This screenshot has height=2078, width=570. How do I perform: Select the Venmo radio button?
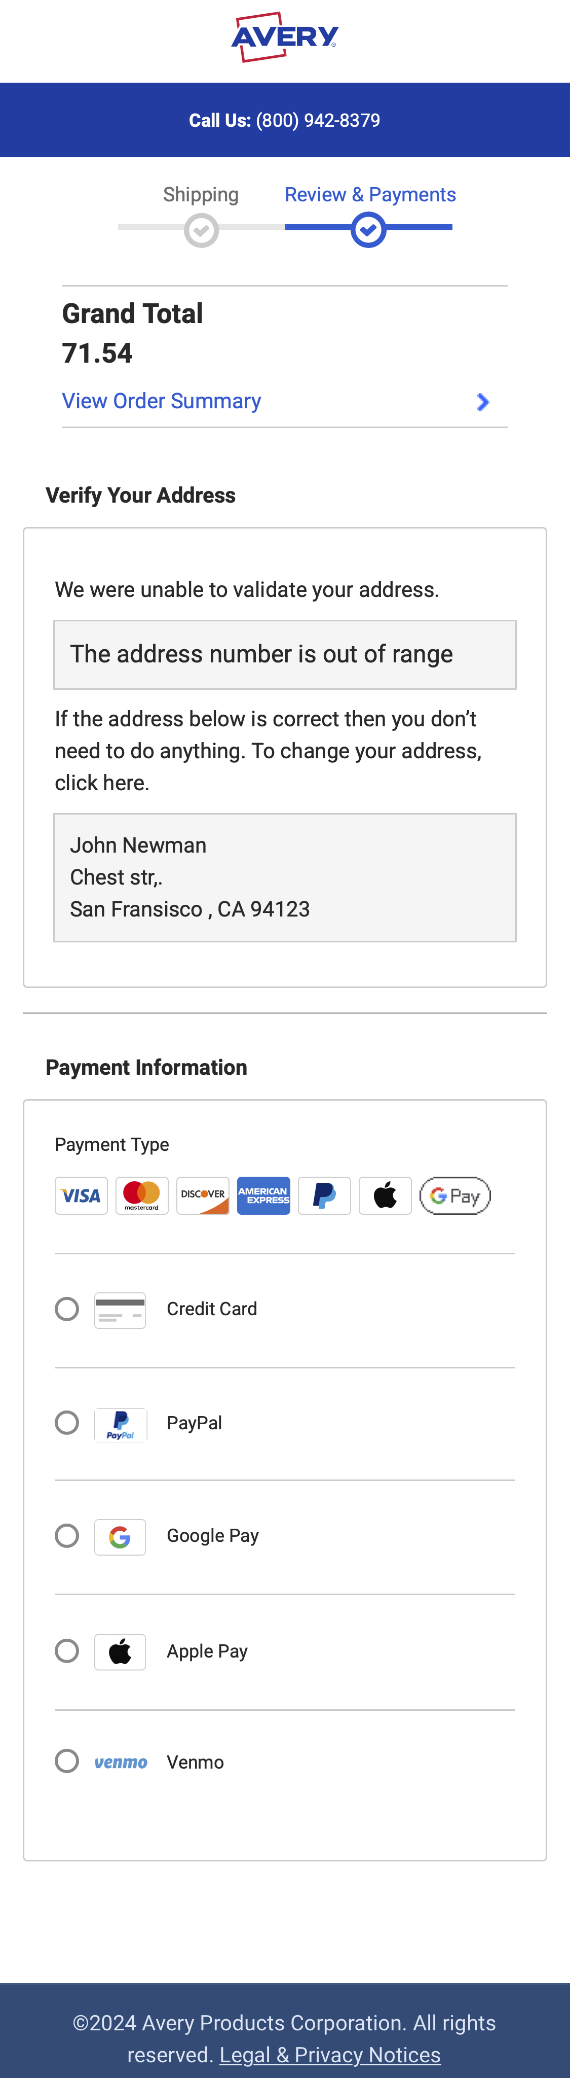pyautogui.click(x=67, y=1761)
